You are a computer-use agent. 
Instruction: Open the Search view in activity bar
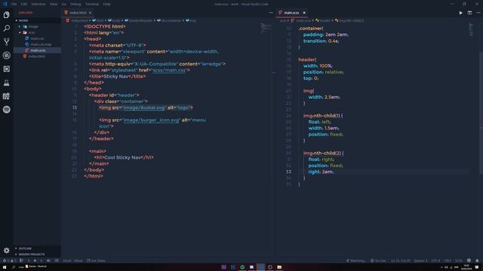(x=7, y=29)
